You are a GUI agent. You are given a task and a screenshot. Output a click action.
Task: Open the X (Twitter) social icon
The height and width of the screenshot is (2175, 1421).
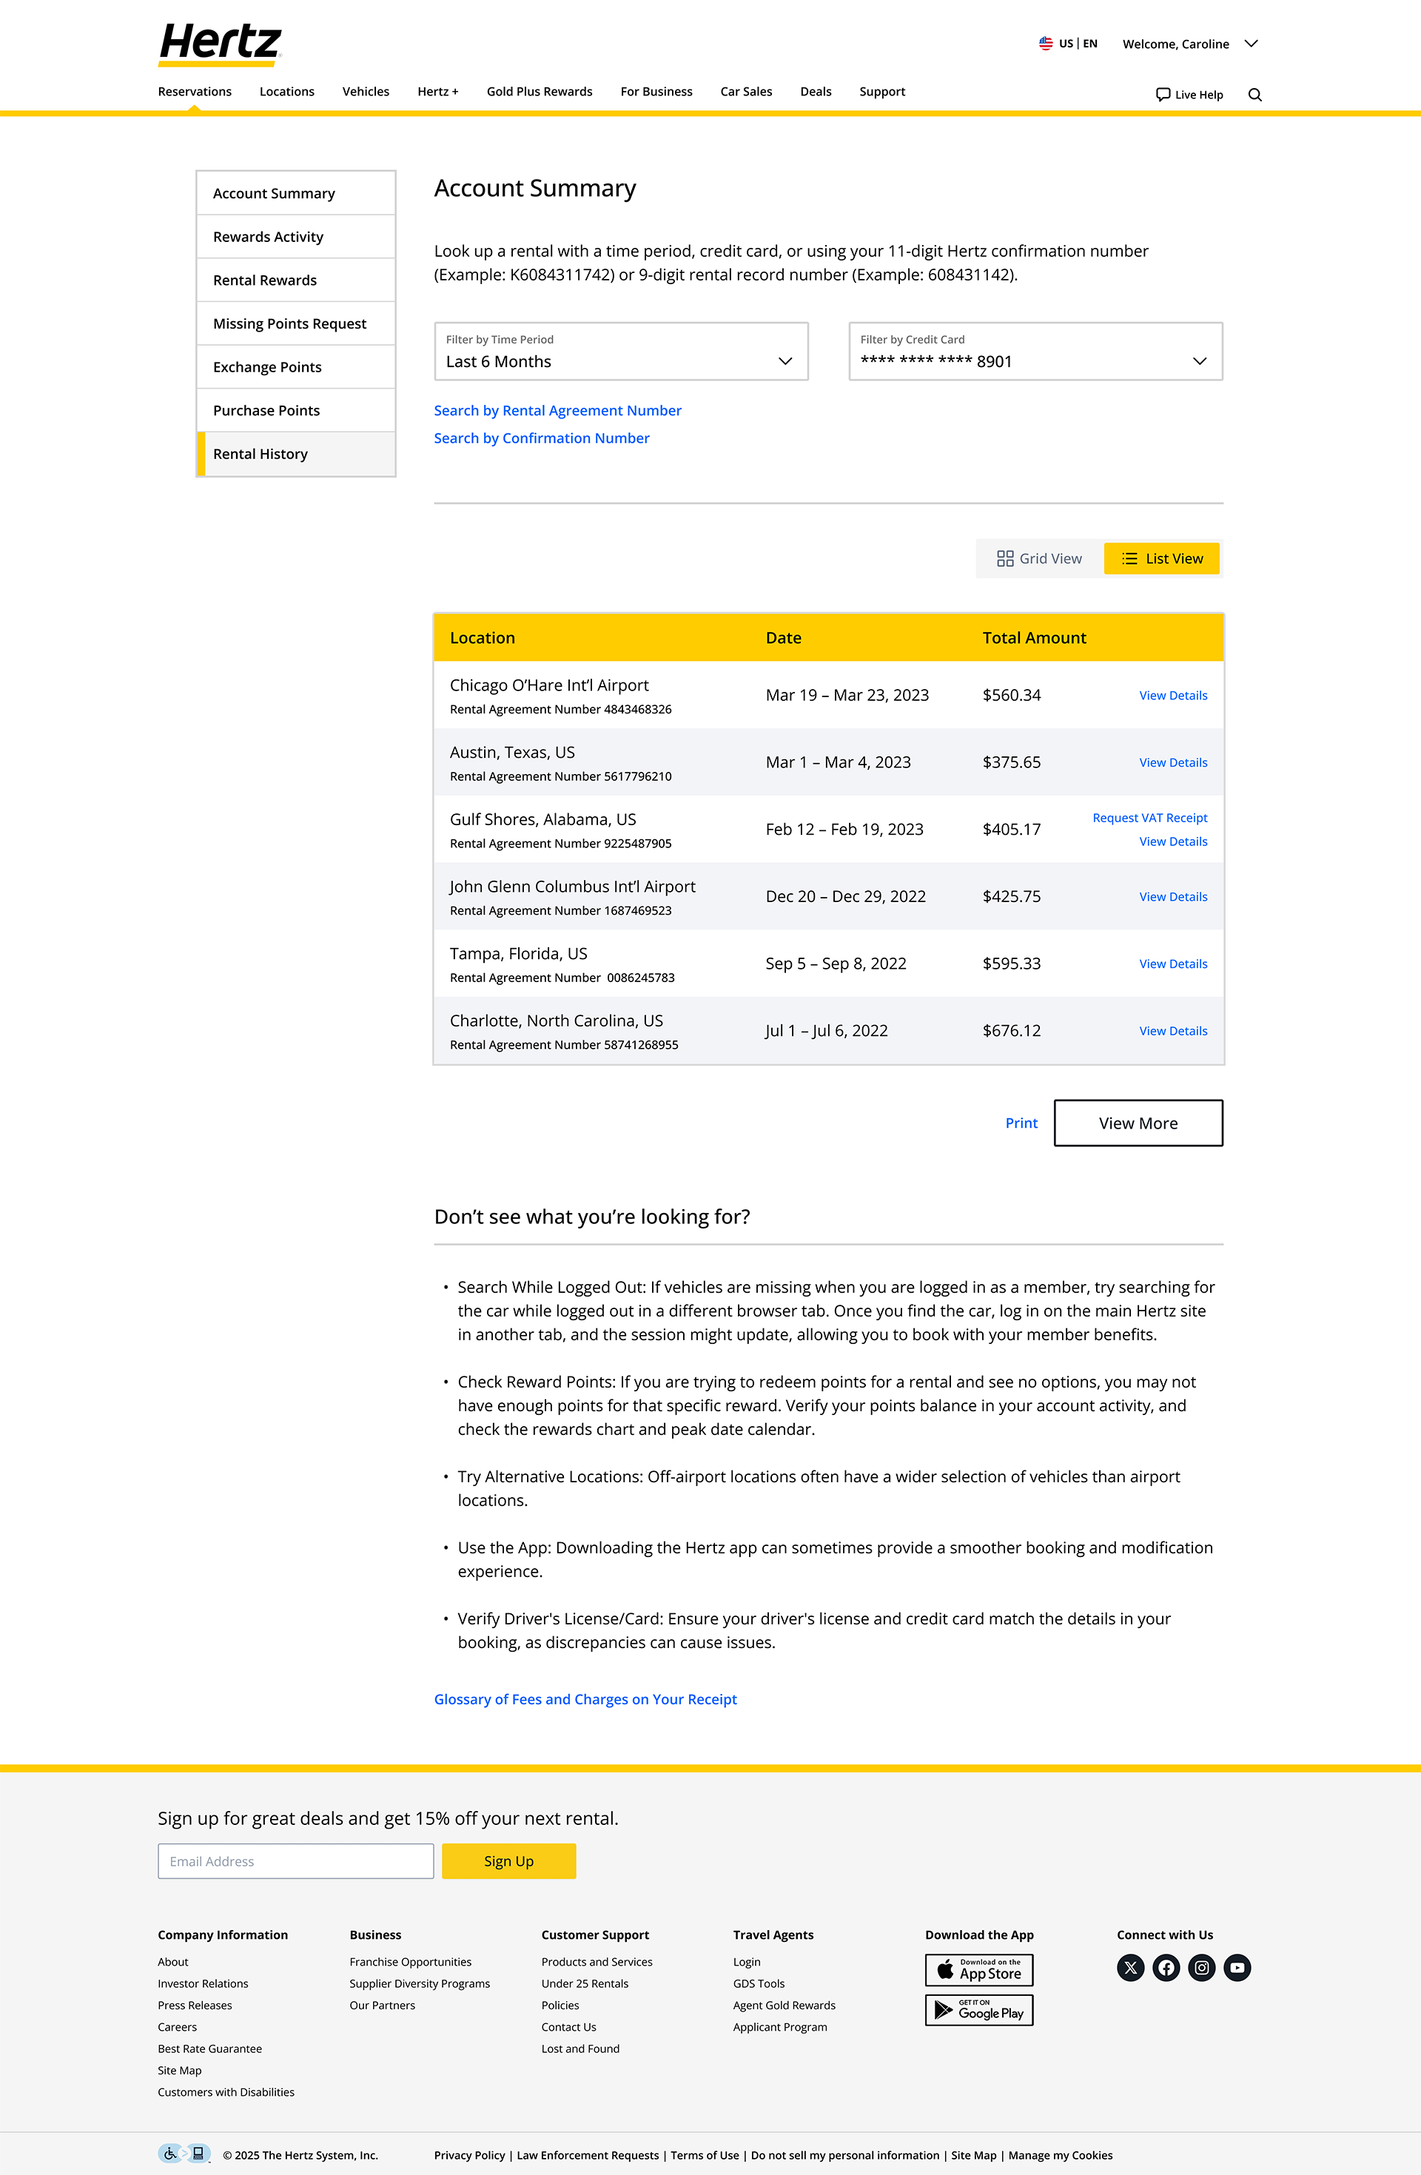[x=1130, y=1968]
